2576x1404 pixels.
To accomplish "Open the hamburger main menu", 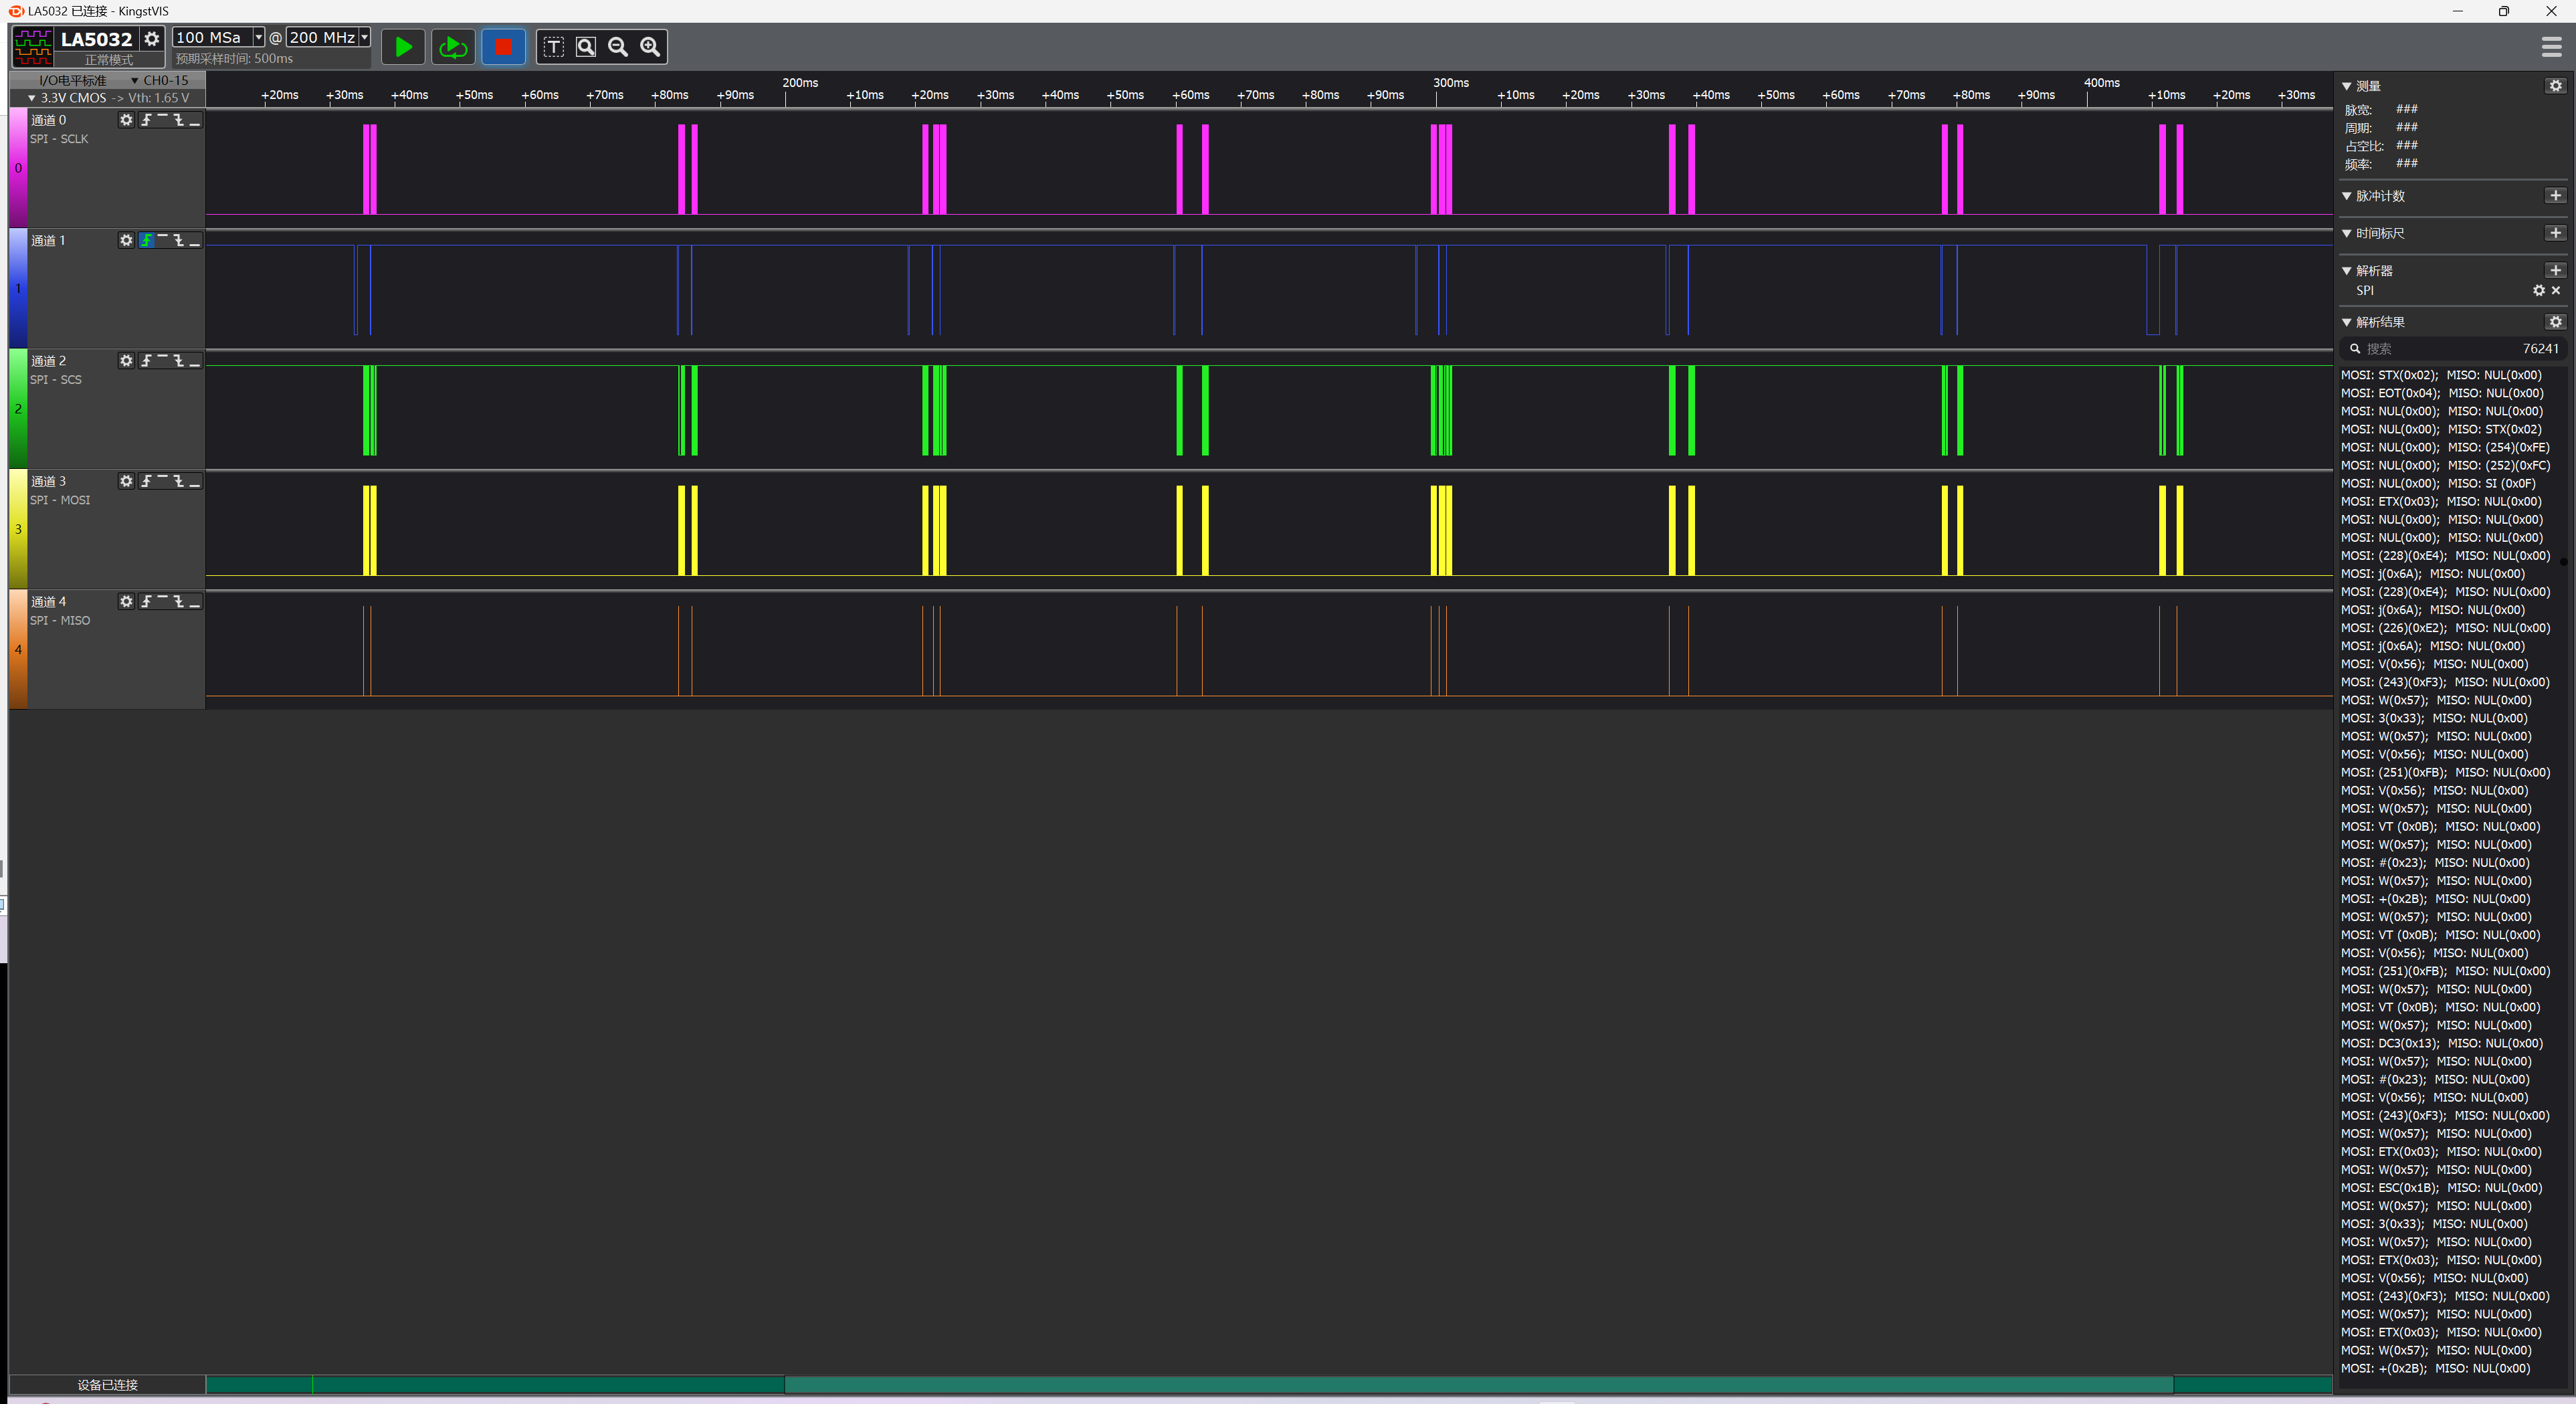I will (x=2551, y=47).
